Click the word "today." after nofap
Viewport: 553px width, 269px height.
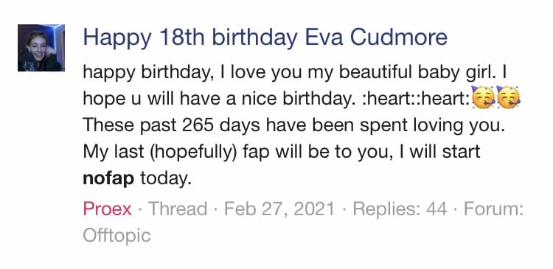(x=166, y=179)
